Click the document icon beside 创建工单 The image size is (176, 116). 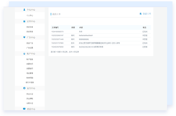click(141, 14)
